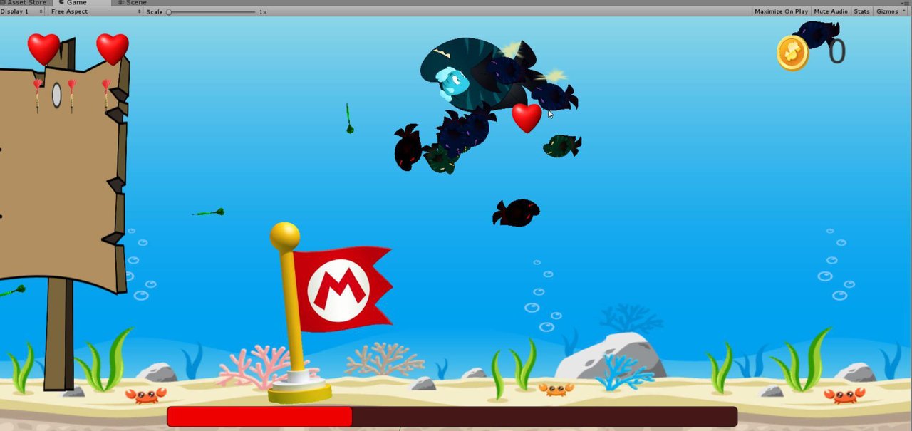Expand the Gizmos dropdown arrow

904,12
